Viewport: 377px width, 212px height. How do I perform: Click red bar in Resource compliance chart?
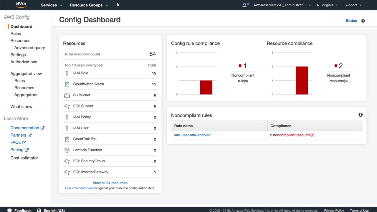[x=302, y=80]
